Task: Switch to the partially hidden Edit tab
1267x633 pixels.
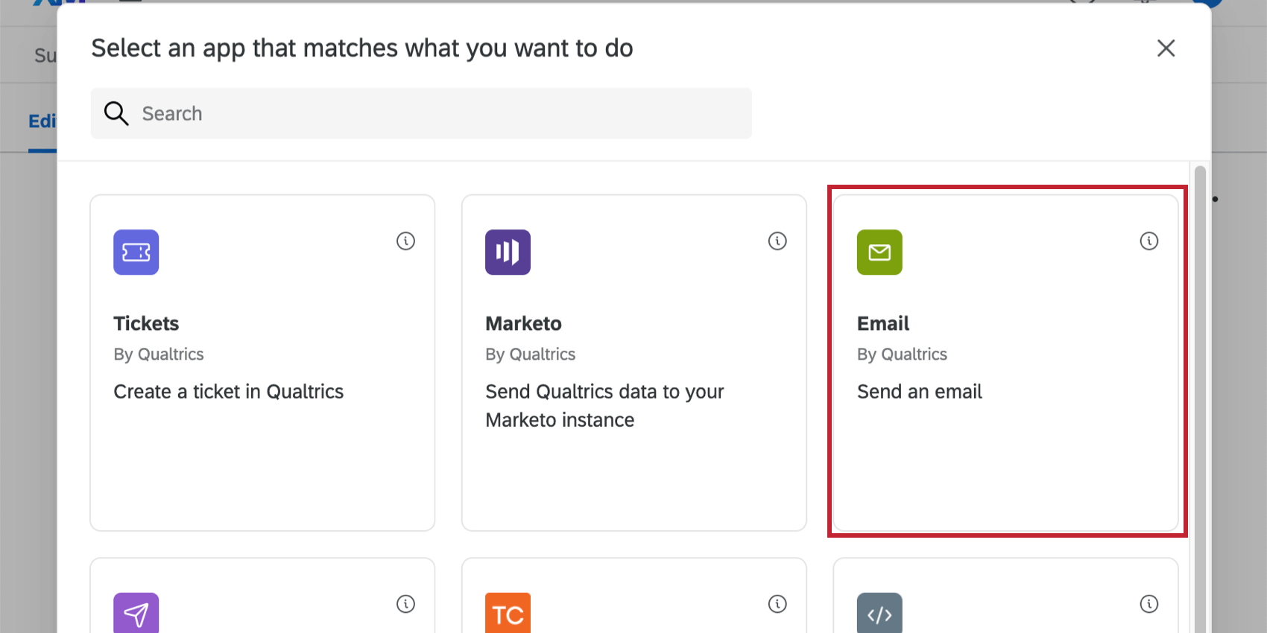Action: coord(42,121)
